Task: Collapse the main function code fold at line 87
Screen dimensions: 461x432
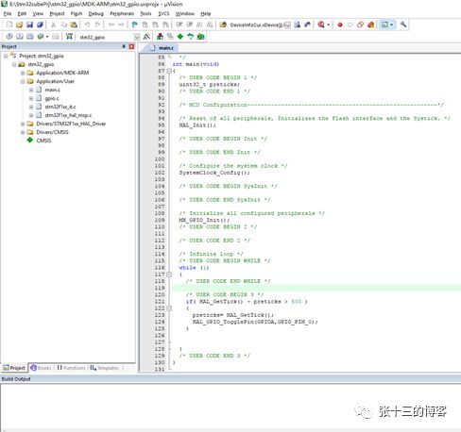Action: coord(169,71)
